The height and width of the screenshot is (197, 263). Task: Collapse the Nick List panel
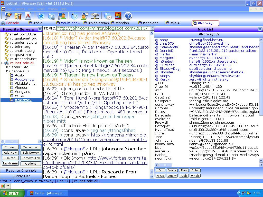point(260,29)
